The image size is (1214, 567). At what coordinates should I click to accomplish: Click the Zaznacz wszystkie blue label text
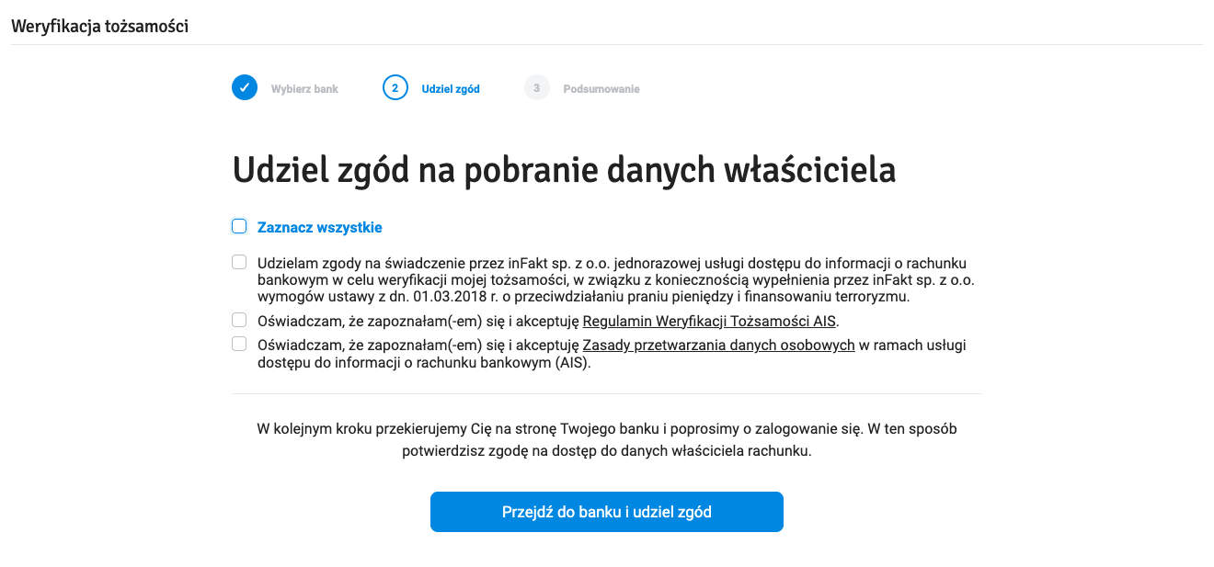point(319,227)
